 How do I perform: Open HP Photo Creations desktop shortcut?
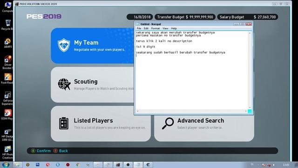[x=7, y=153]
